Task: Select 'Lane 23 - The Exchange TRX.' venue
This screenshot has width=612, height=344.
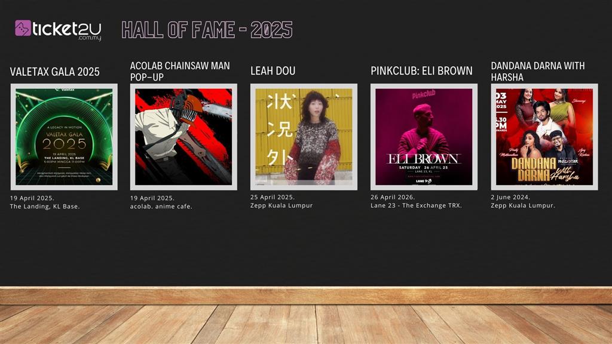Action: [x=416, y=205]
